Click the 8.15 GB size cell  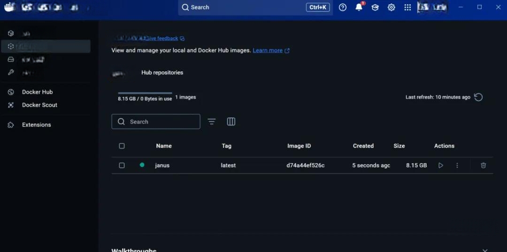[416, 165]
